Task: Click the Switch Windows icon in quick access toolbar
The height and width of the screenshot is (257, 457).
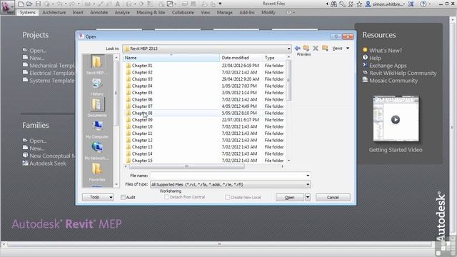Action: click(x=170, y=4)
